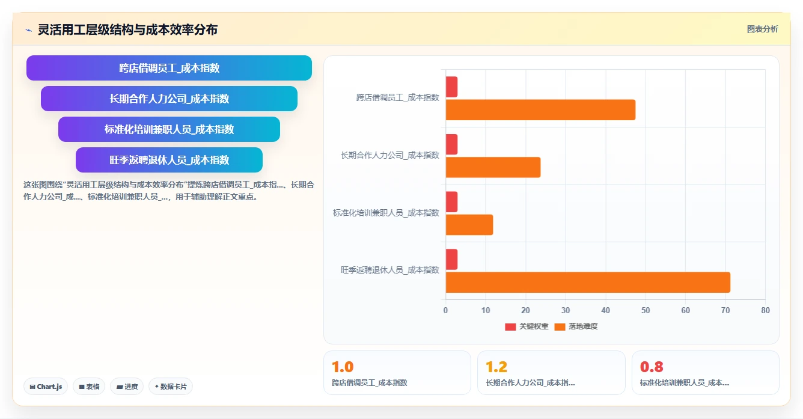Click the red 关键权重 bar for 旺季返聘退休人员
Image resolution: width=803 pixels, height=419 pixels.
click(451, 260)
